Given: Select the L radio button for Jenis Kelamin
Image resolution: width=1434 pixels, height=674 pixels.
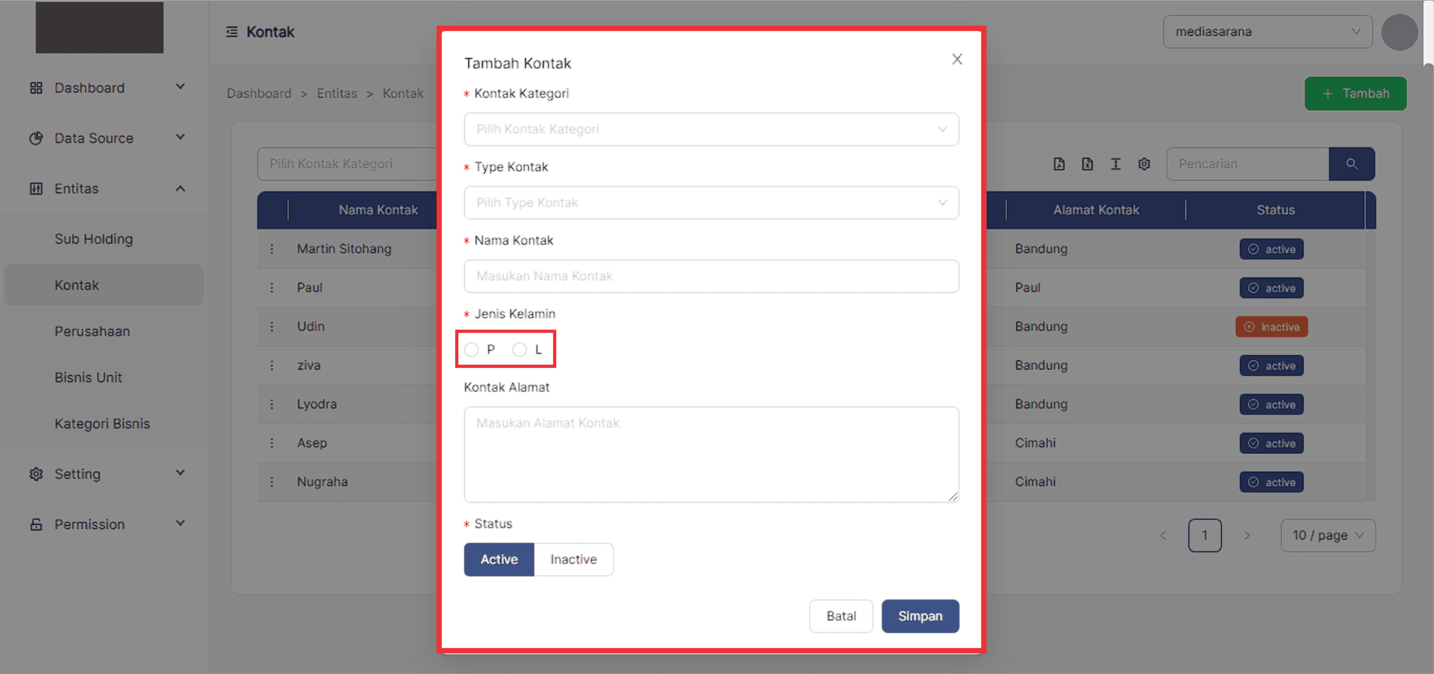Looking at the screenshot, I should click(x=519, y=349).
